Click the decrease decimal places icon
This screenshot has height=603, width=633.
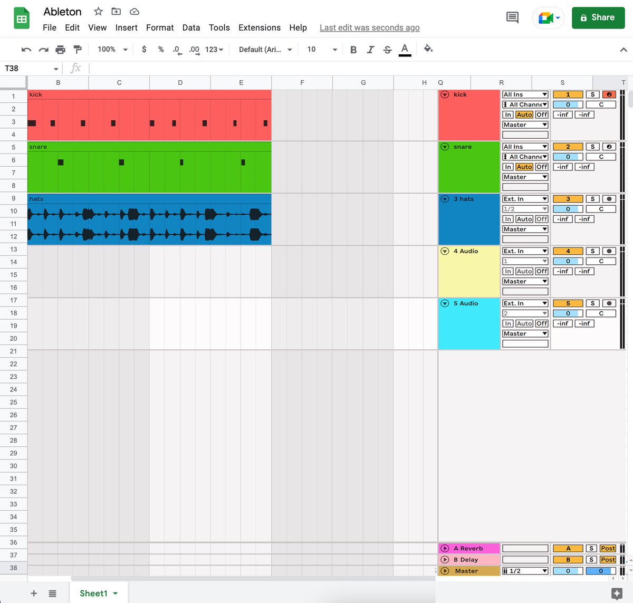click(x=176, y=49)
